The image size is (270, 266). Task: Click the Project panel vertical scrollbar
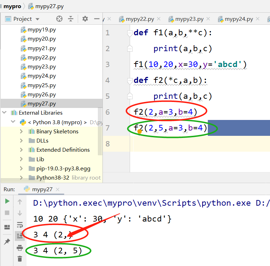[100, 132]
